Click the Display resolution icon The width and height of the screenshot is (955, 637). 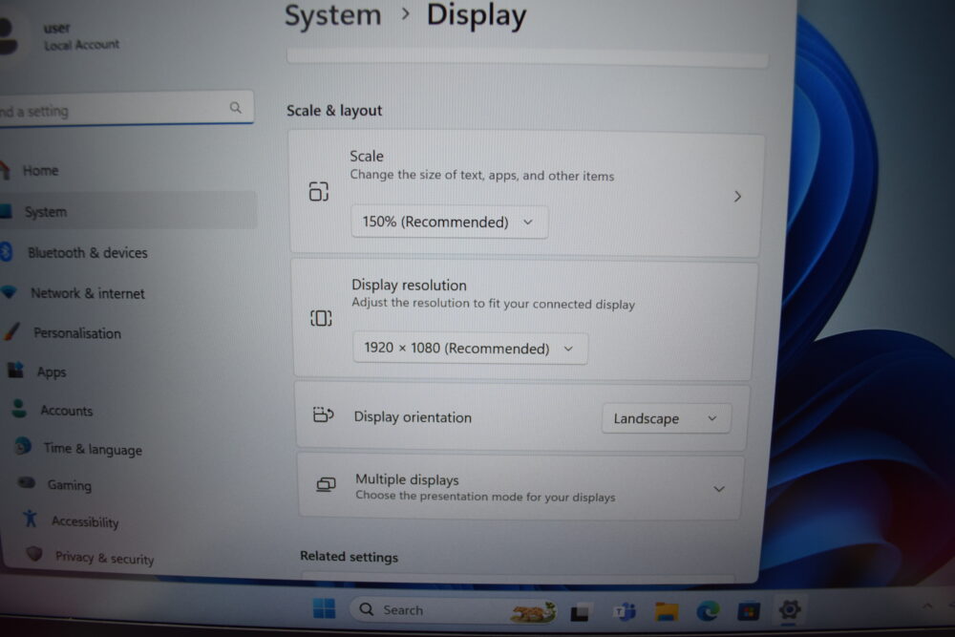pyautogui.click(x=321, y=318)
